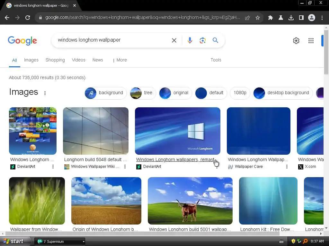This screenshot has height=246, width=329.
Task: Open options for the DeviantArt Windows Longhorn result
Action: pyautogui.click(x=53, y=167)
